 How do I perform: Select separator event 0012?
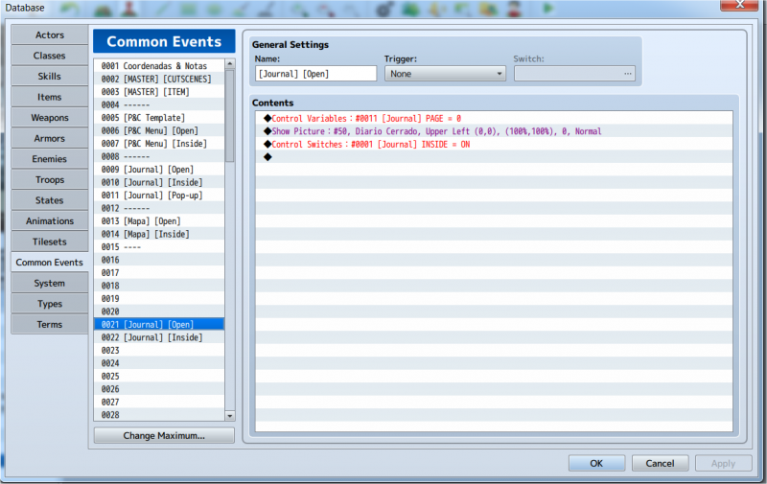coord(159,208)
